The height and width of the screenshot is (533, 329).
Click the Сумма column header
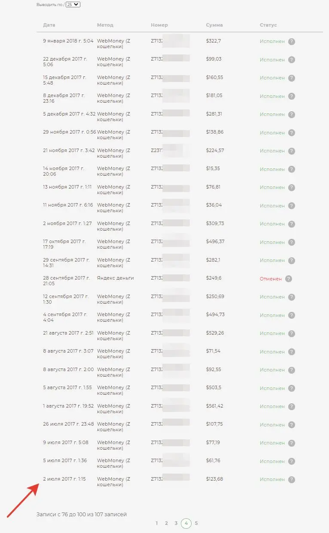(x=214, y=25)
